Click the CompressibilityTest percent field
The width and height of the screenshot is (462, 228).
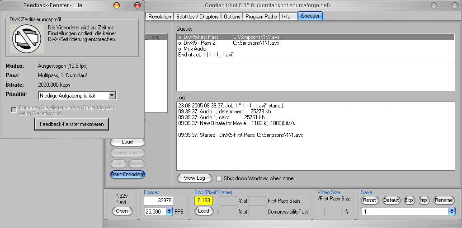[229, 212]
